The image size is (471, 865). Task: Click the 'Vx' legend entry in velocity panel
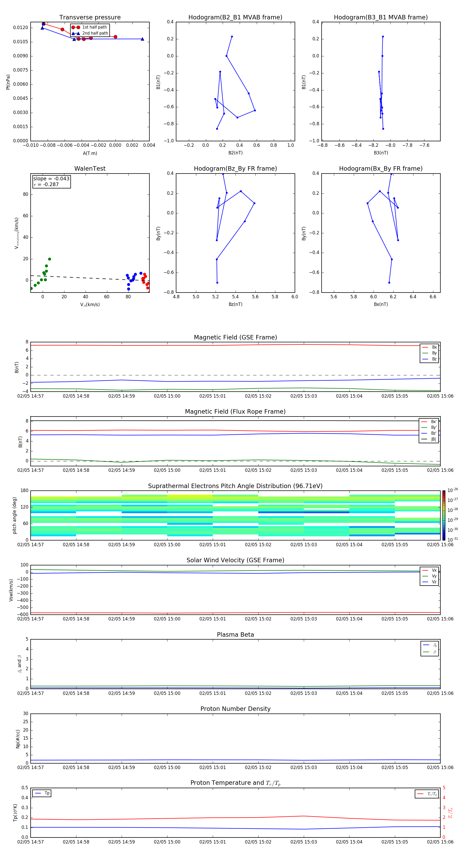point(429,570)
